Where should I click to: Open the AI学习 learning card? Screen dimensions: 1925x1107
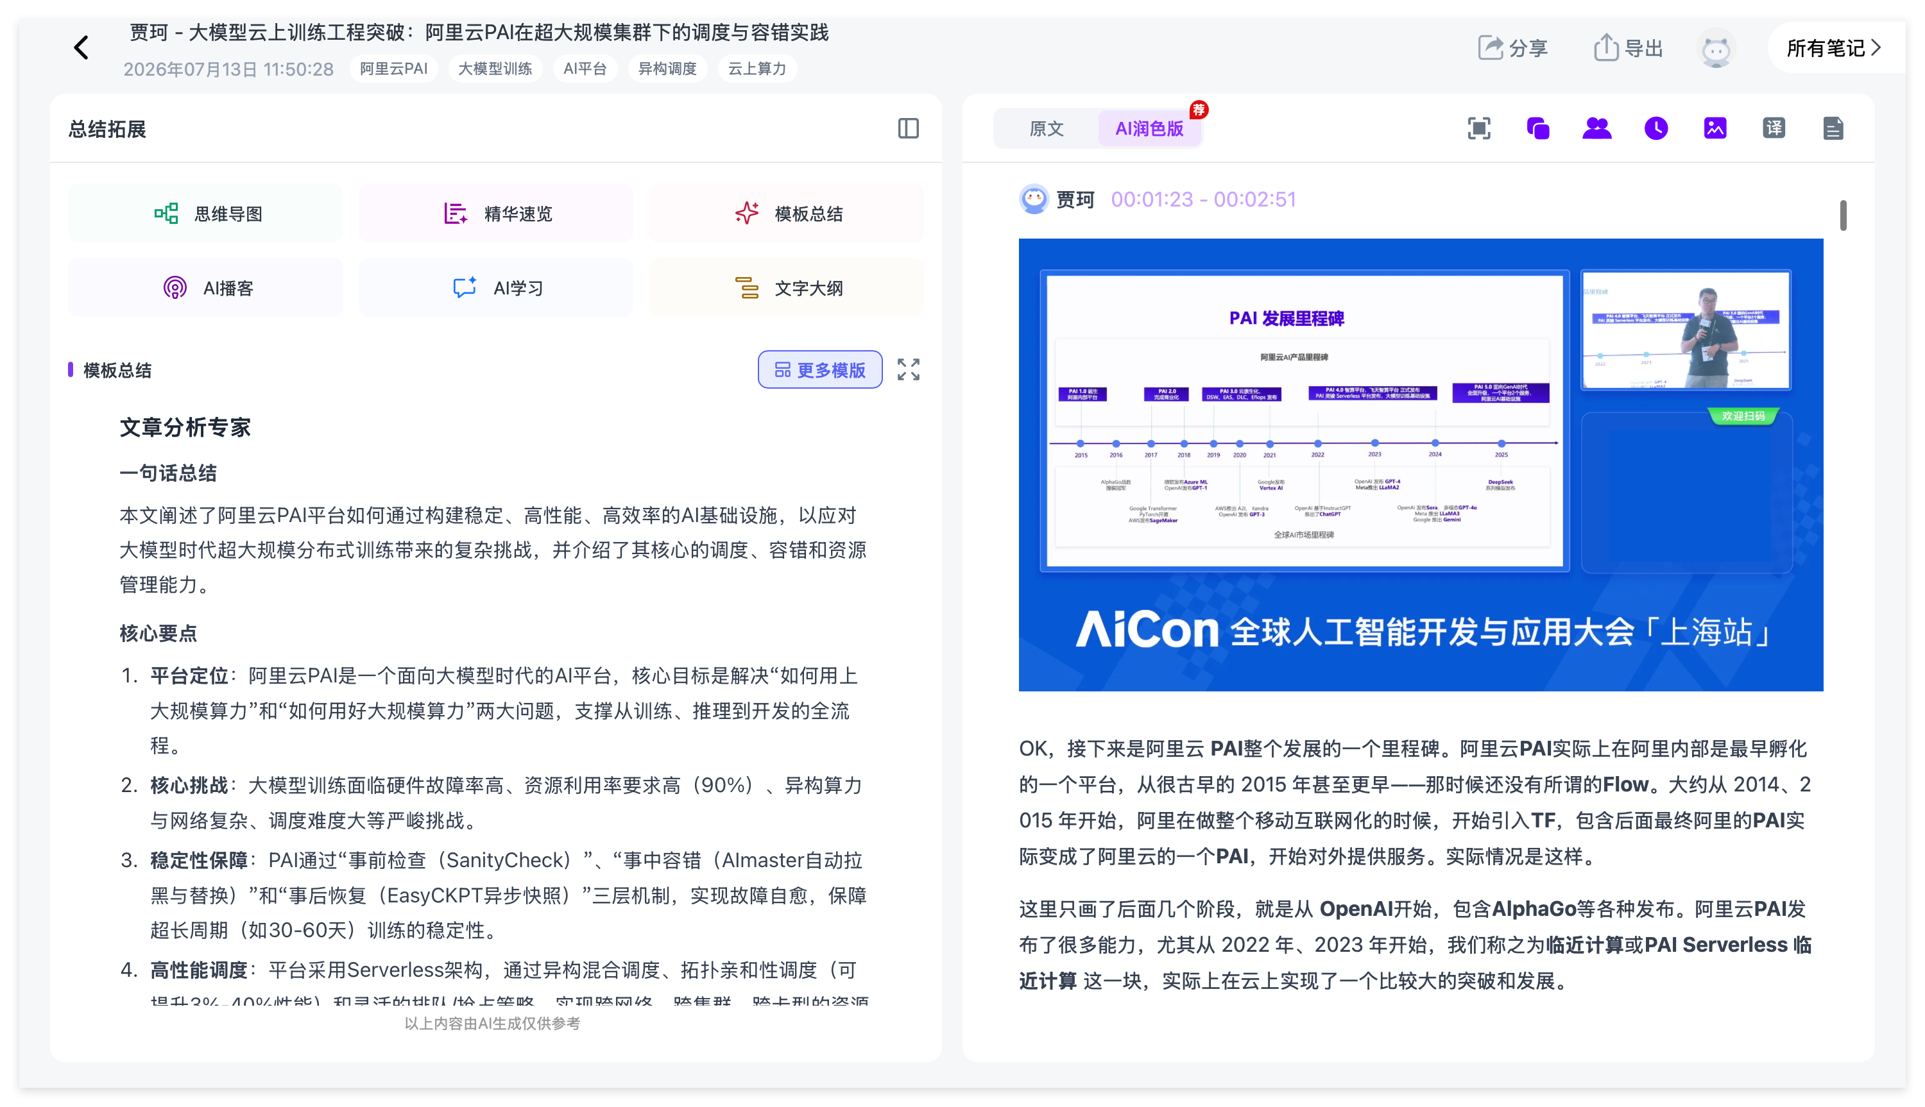(x=496, y=288)
